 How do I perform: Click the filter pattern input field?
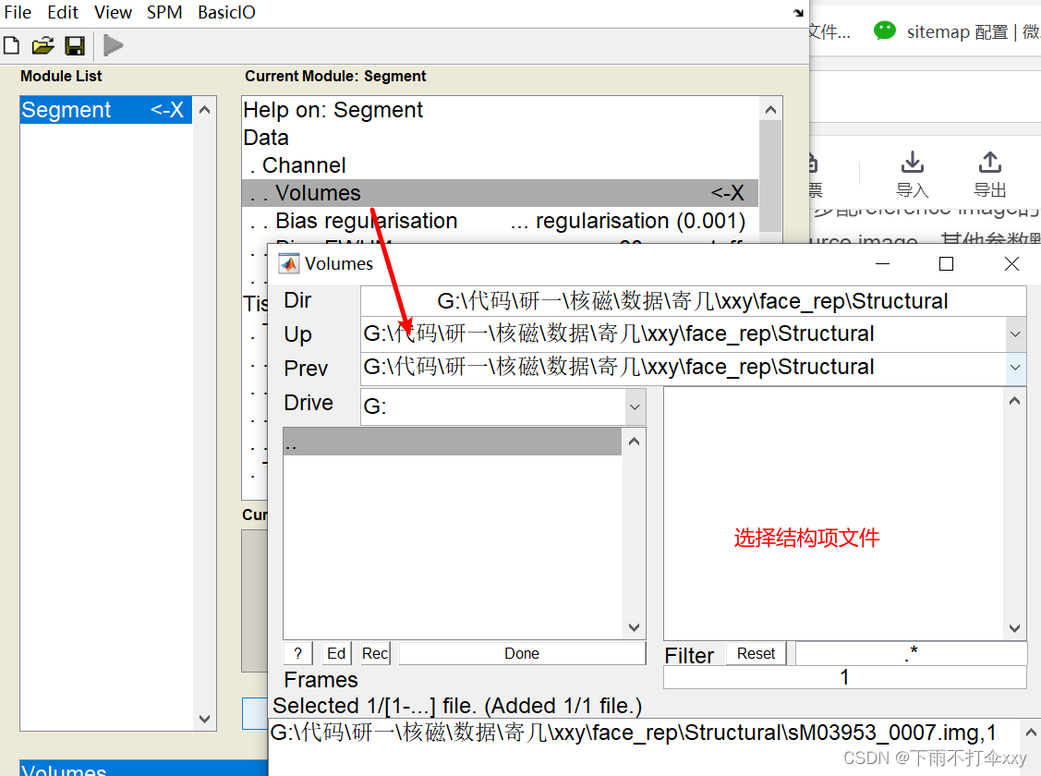911,653
